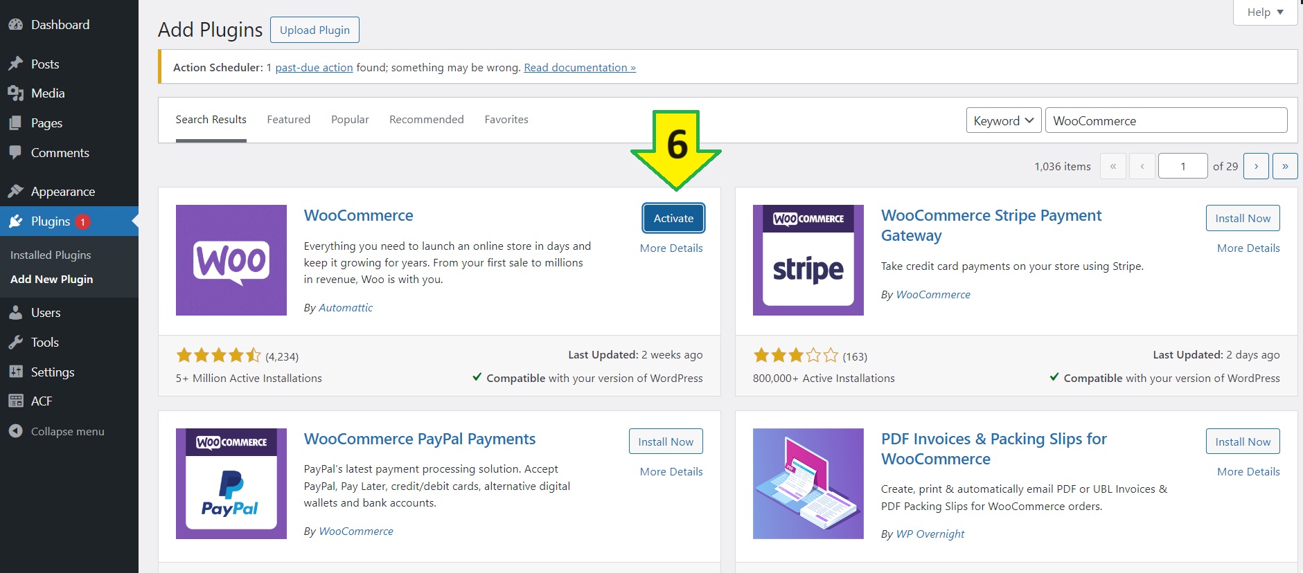Viewport: 1303px width, 573px height.
Task: Open More Details for WooCommerce
Action: pos(671,248)
